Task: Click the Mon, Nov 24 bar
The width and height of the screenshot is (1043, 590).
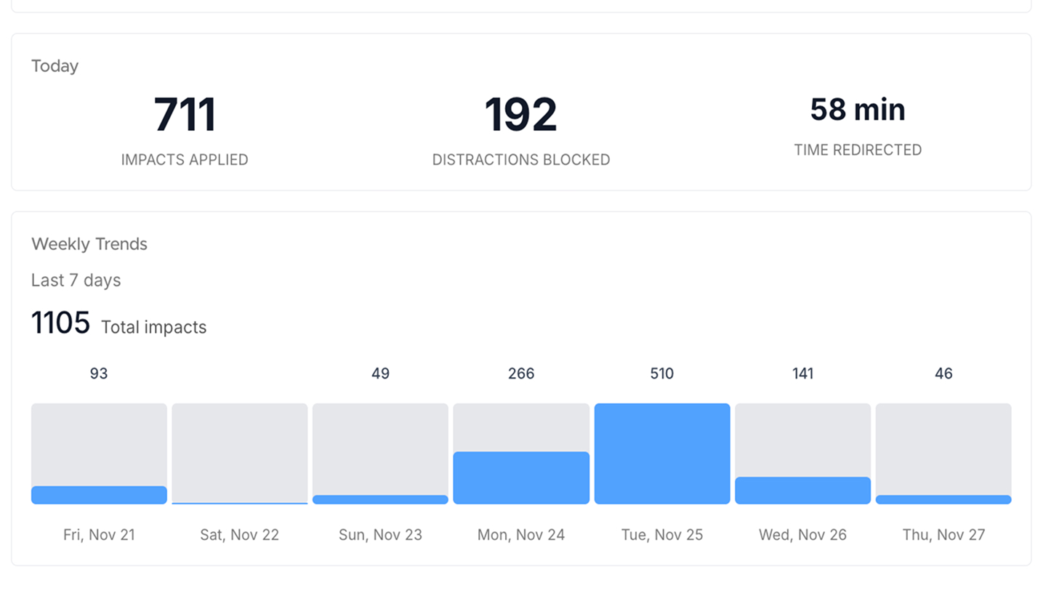Action: tap(520, 453)
